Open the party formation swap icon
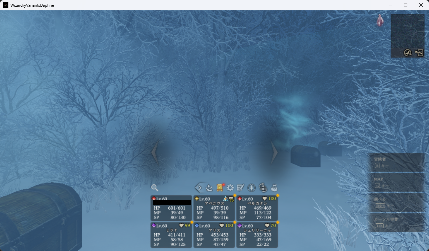The image size is (429, 251). 263,188
